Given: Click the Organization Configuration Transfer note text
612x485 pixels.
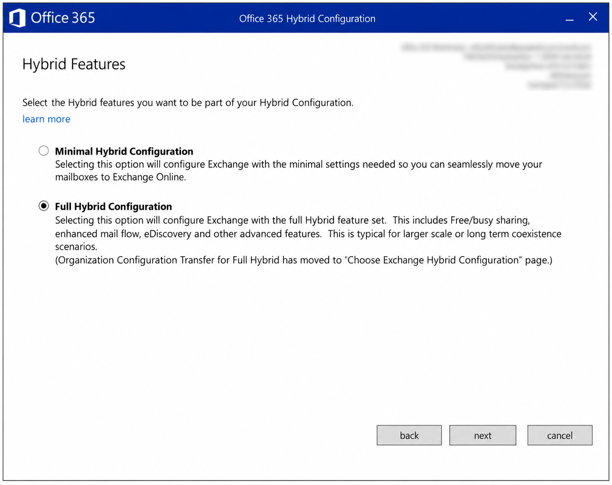Looking at the screenshot, I should coord(304,260).
